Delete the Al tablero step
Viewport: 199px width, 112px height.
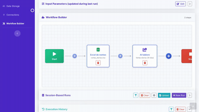[145, 63]
